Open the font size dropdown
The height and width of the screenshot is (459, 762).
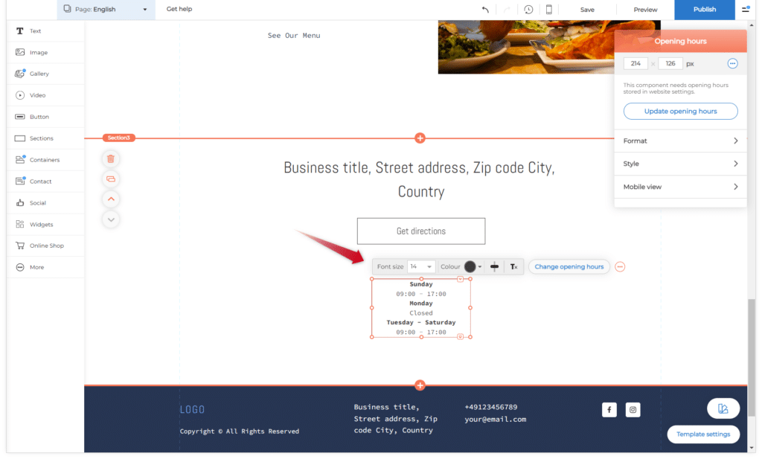click(421, 266)
